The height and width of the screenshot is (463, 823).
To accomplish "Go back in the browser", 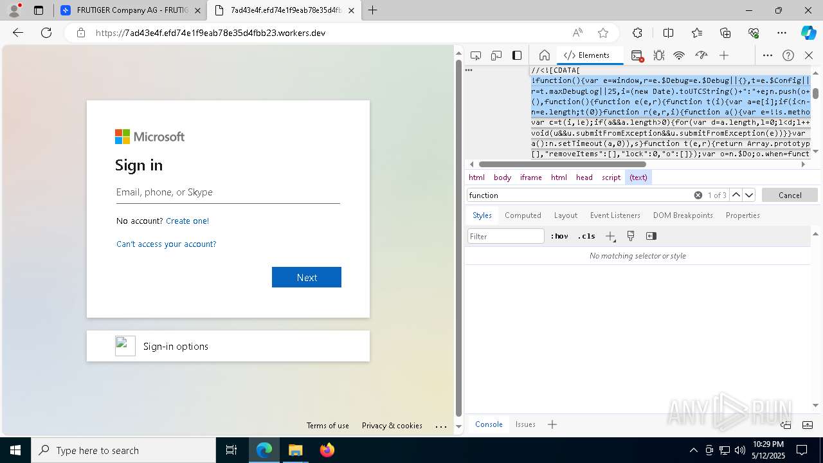I will [x=18, y=33].
